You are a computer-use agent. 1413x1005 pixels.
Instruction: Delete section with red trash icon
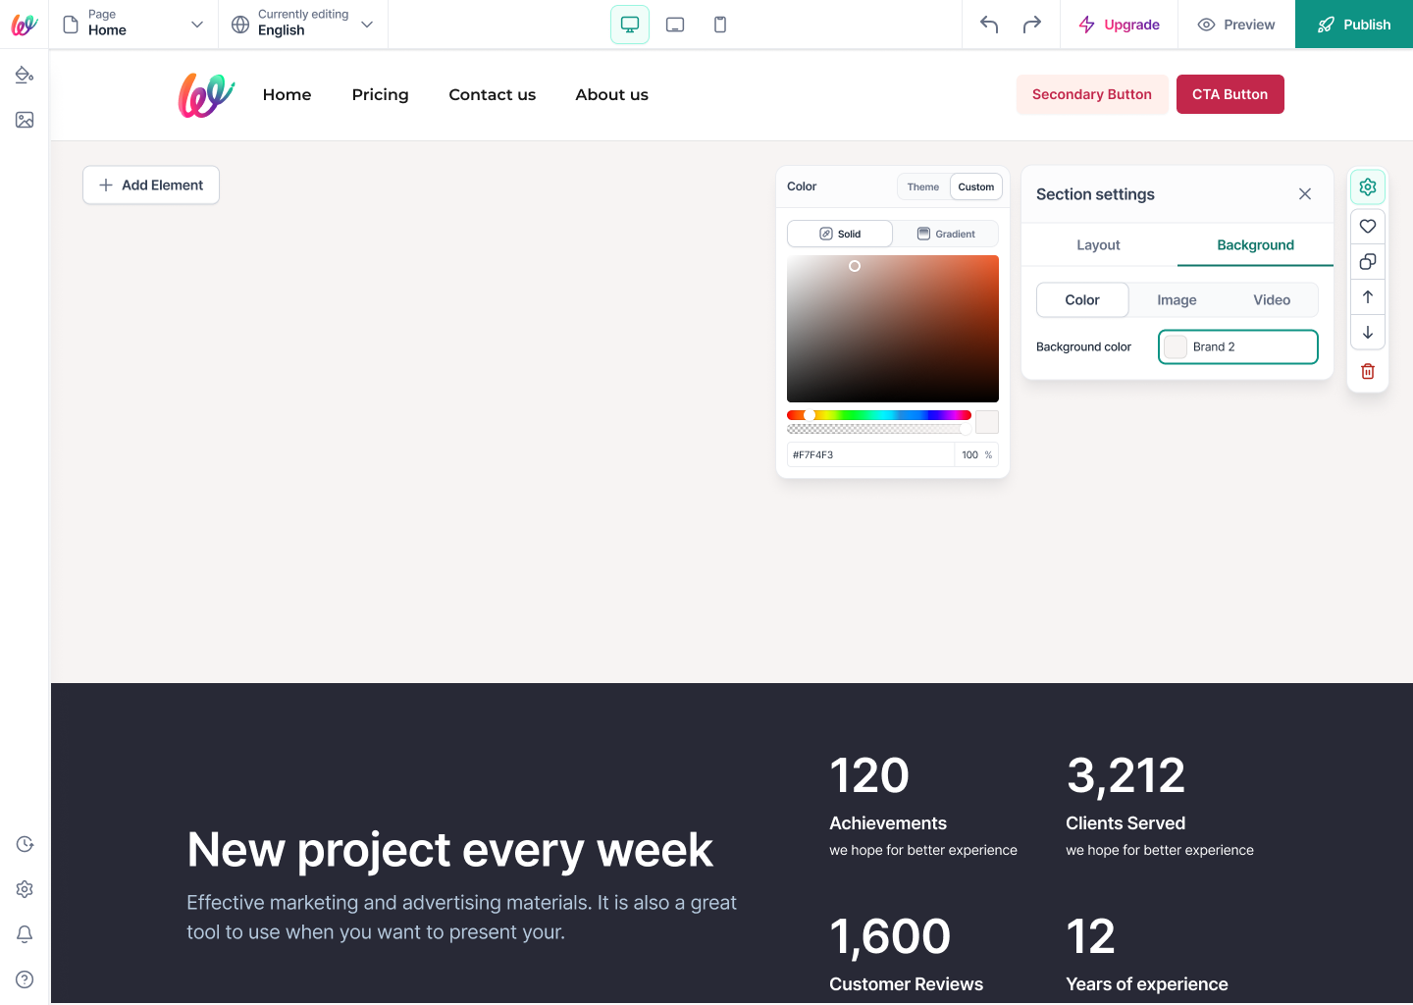pos(1368,371)
